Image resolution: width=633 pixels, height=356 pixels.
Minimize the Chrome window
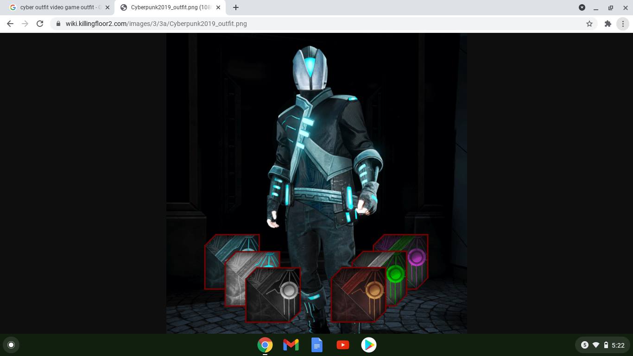(596, 7)
